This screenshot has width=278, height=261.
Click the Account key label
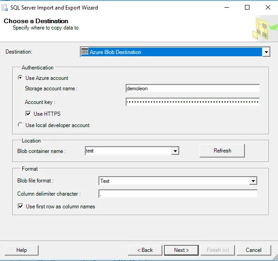(40, 102)
